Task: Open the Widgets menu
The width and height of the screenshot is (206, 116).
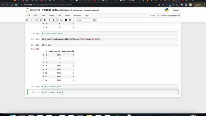Action: 77,15
